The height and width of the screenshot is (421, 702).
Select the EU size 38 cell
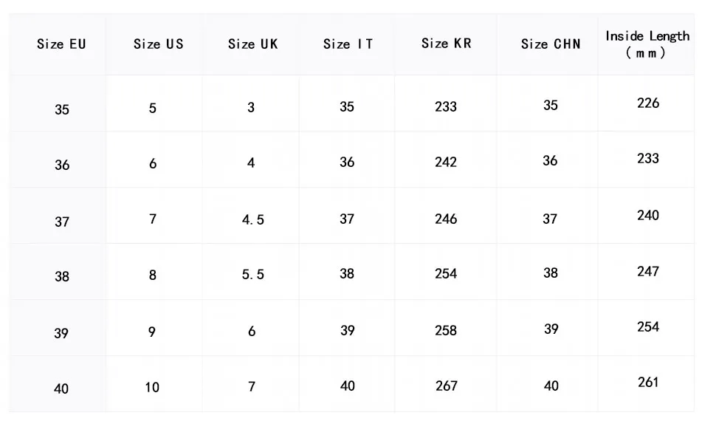(62, 276)
